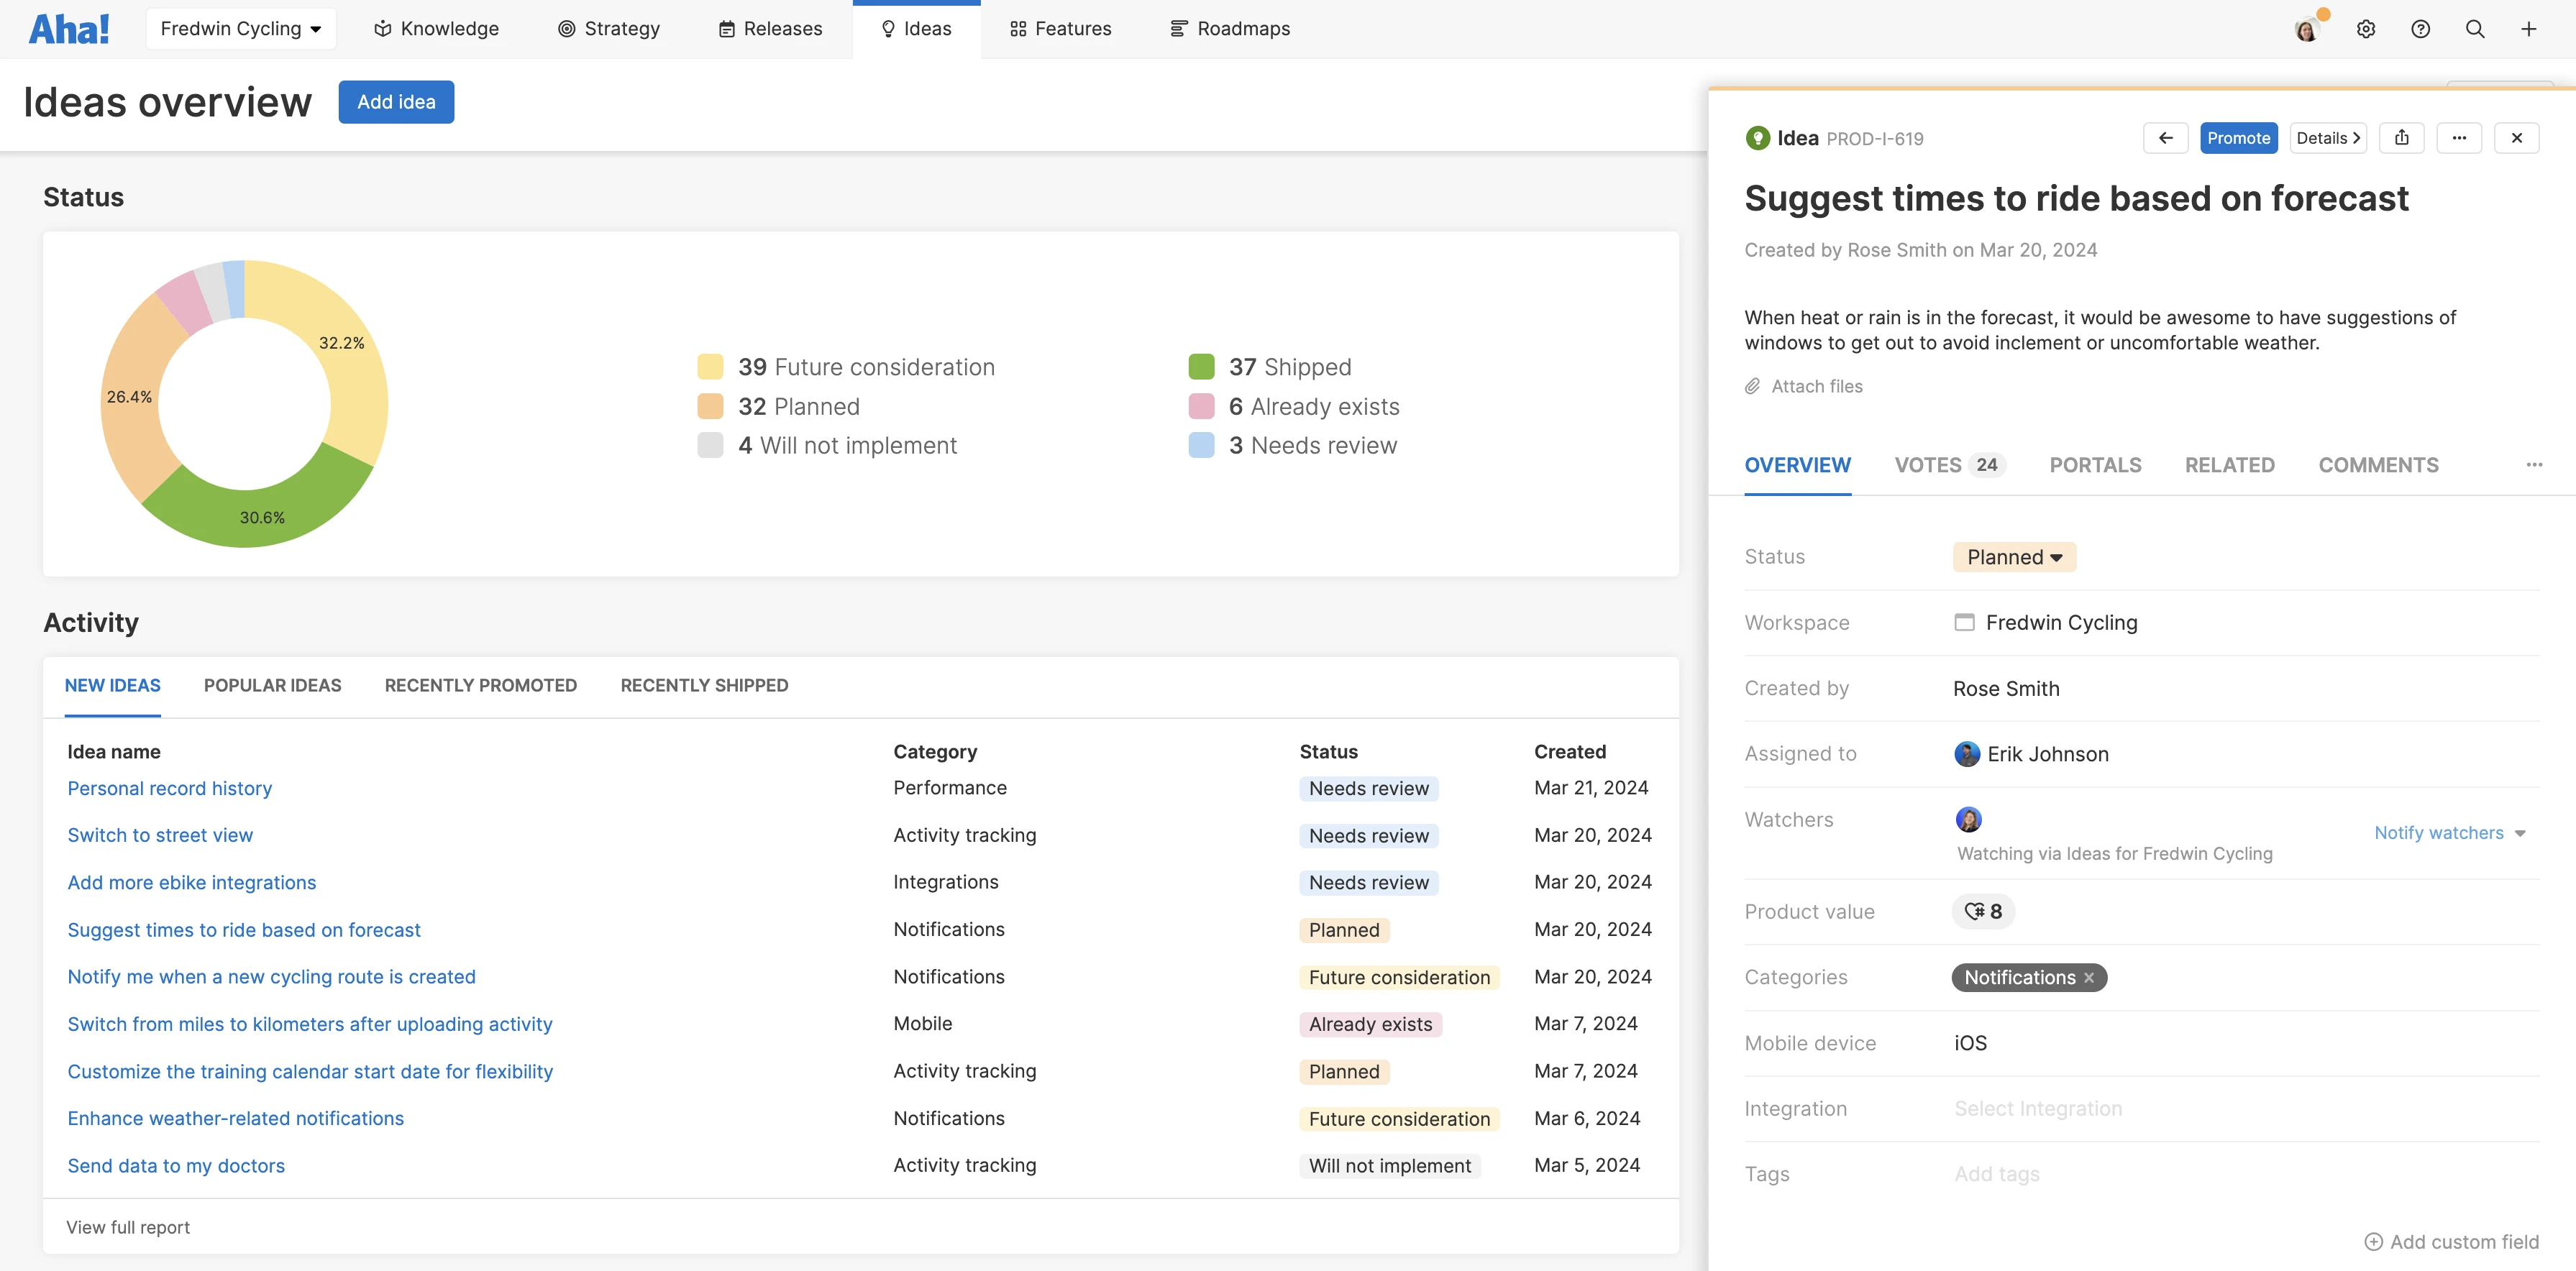Expand the Planned status dropdown

tap(2014, 557)
